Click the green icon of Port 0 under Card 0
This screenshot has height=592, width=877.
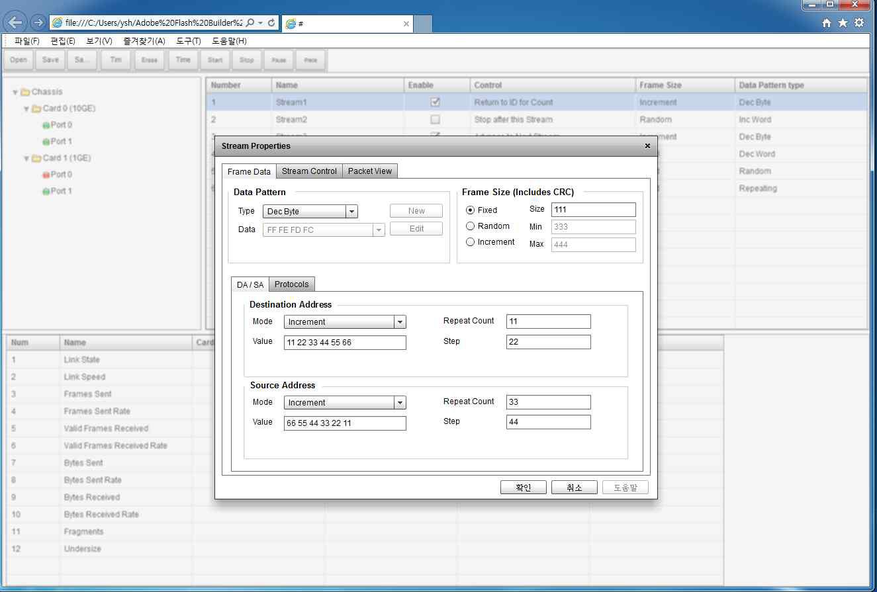coord(46,125)
